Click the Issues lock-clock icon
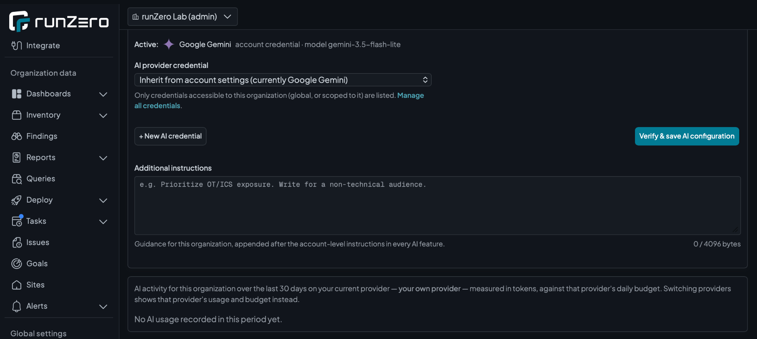757x339 pixels. [x=17, y=243]
